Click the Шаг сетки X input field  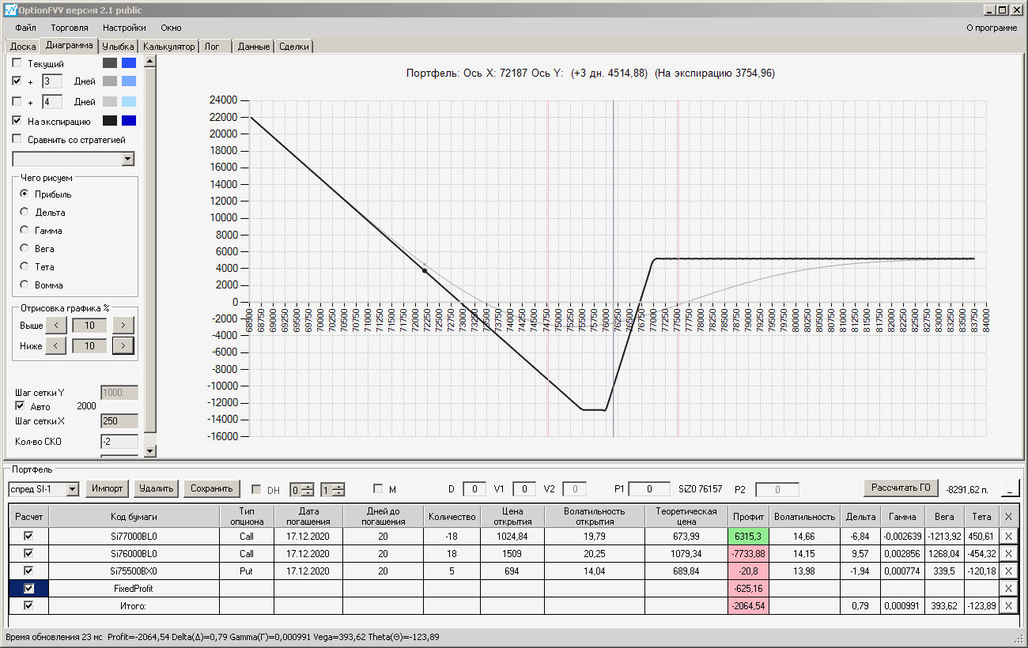click(119, 422)
